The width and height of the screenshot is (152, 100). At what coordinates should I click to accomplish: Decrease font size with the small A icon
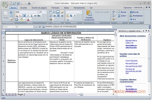coord(20,16)
